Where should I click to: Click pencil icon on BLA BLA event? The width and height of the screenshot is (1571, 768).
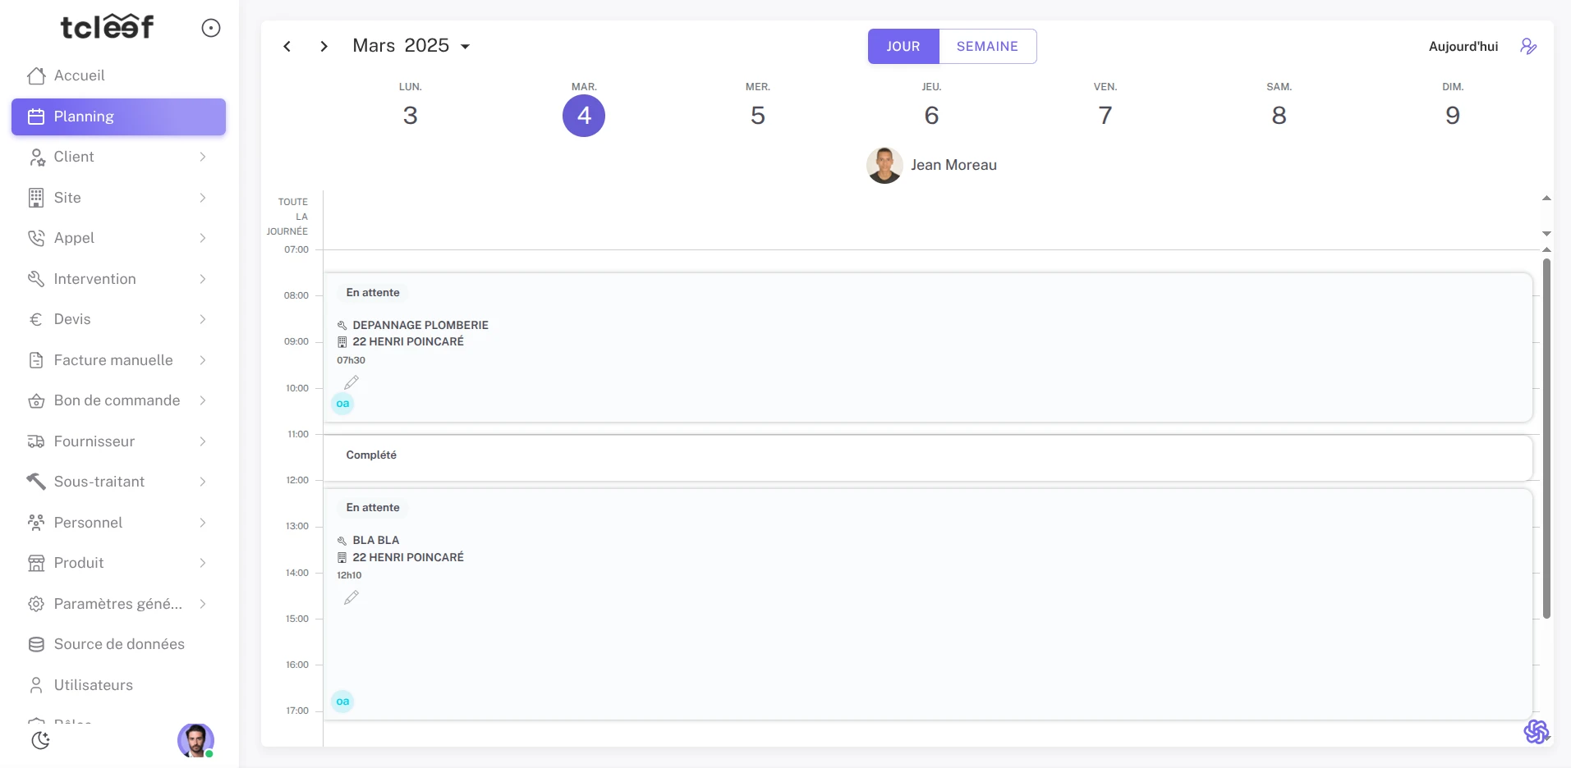pyautogui.click(x=351, y=597)
